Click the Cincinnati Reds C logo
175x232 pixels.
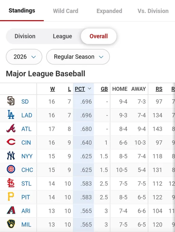pyautogui.click(x=11, y=142)
